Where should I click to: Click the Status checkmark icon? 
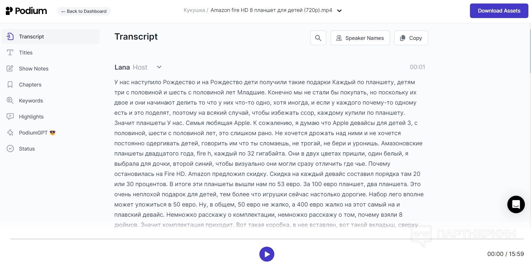10,149
